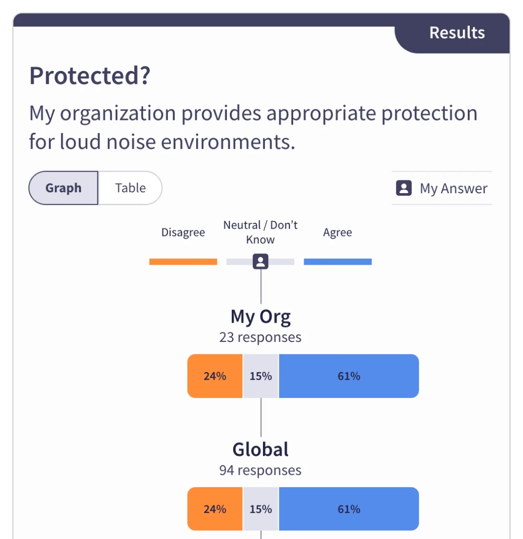Click Global 61% agree segment
The image size is (523, 539).
pos(349,509)
